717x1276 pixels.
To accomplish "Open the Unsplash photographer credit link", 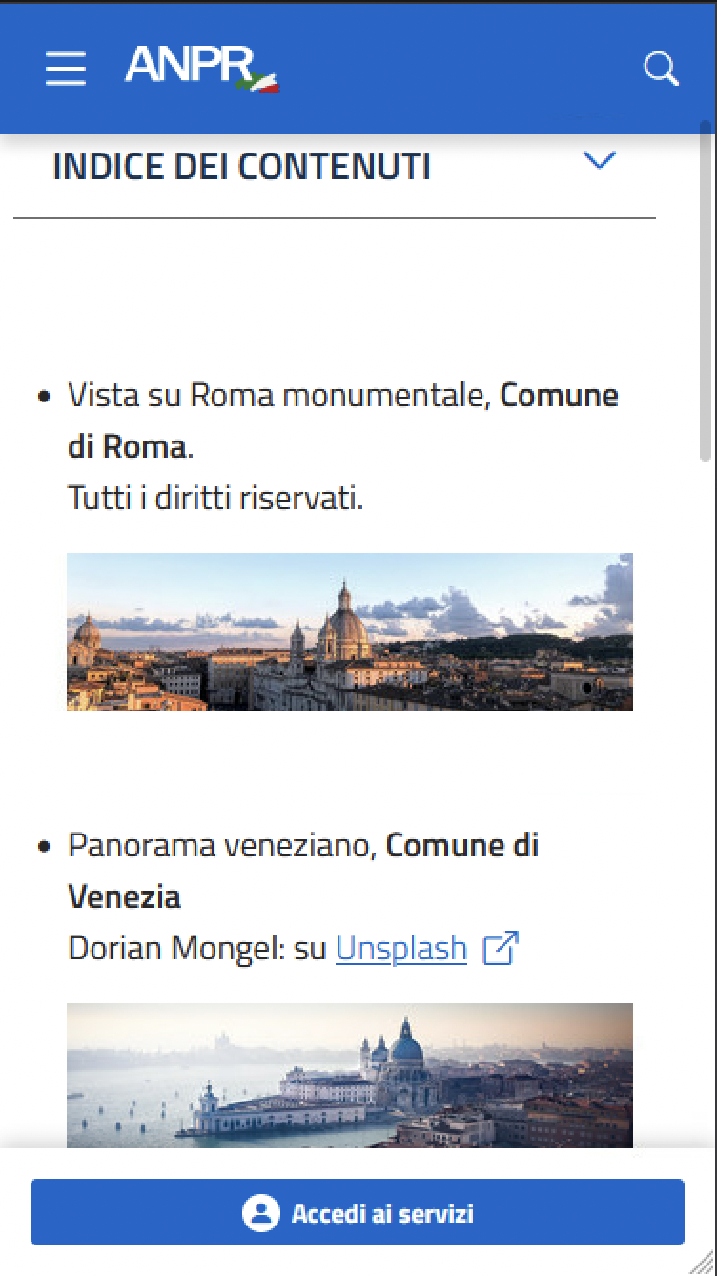I will click(x=399, y=948).
